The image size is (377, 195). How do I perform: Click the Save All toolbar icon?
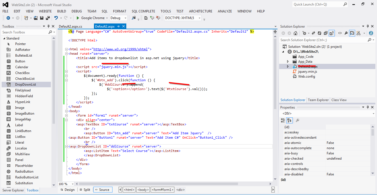pyautogui.click(x=48, y=18)
